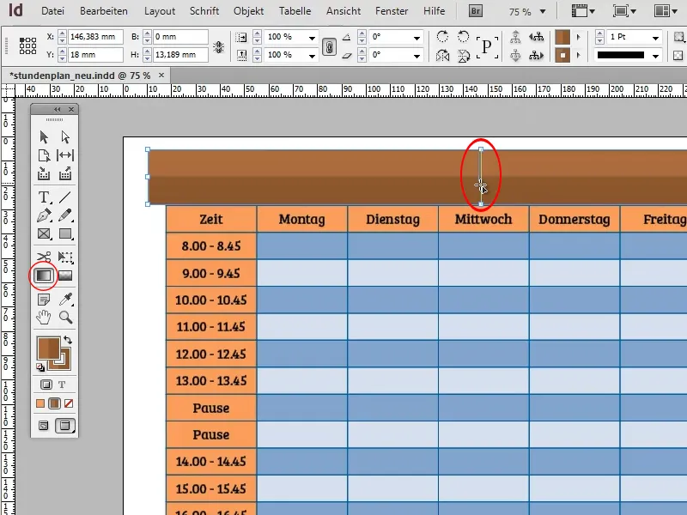Click fill swatch in control bar

(562, 37)
